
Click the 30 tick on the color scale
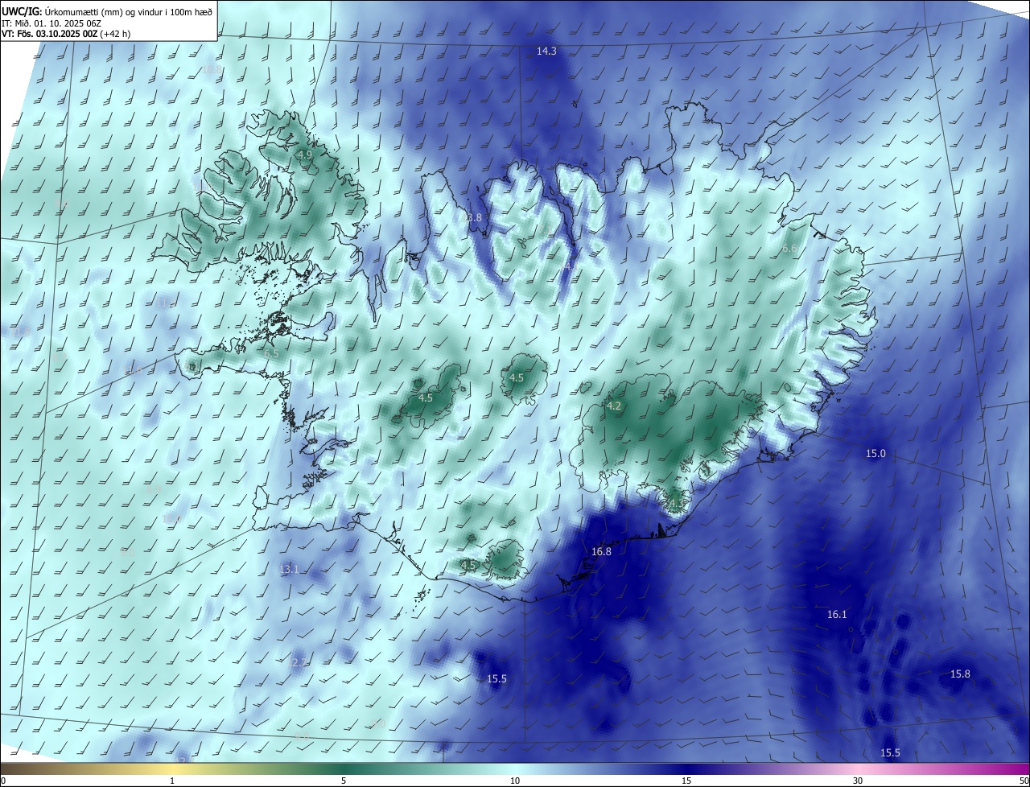point(858,781)
